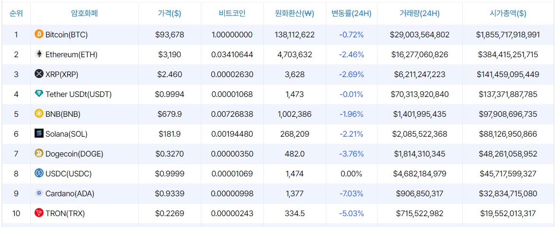Click the Dogecoin icon
The width and height of the screenshot is (556, 227).
[x=39, y=153]
